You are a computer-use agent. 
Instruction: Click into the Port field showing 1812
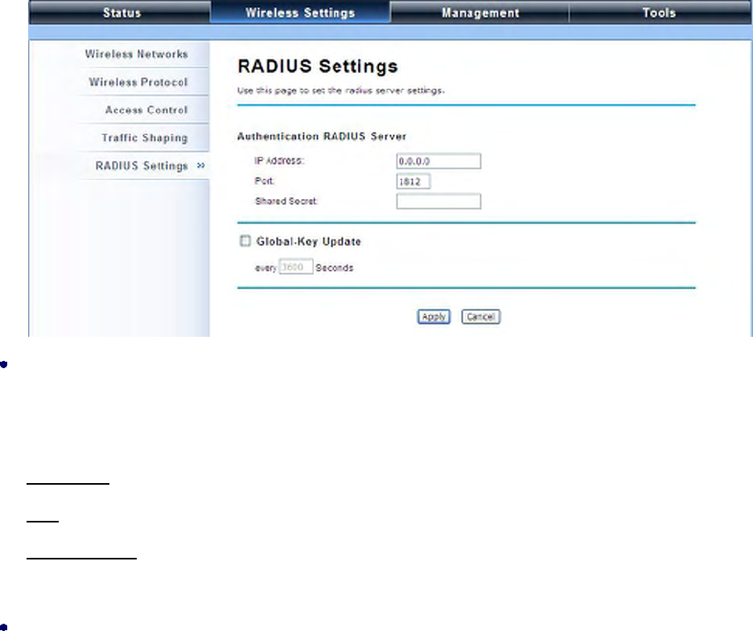point(414,182)
